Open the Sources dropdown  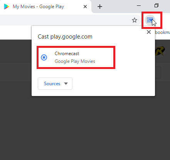55,84
